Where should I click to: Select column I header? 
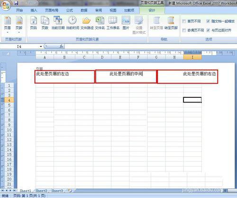[x=192, y=57]
